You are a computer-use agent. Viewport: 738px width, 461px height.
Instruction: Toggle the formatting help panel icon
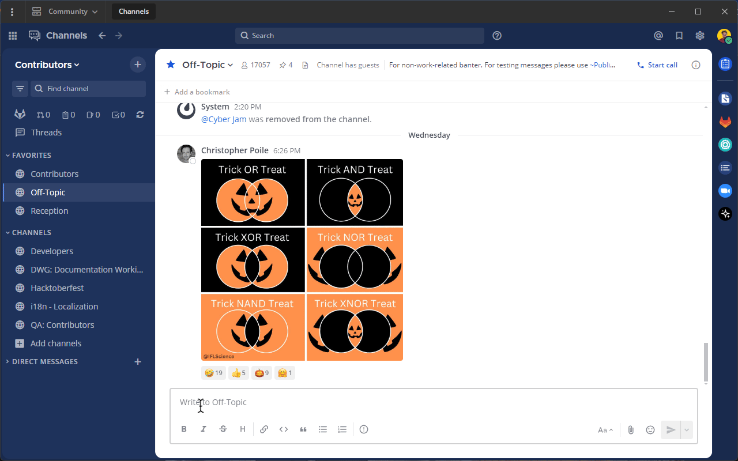pos(364,429)
